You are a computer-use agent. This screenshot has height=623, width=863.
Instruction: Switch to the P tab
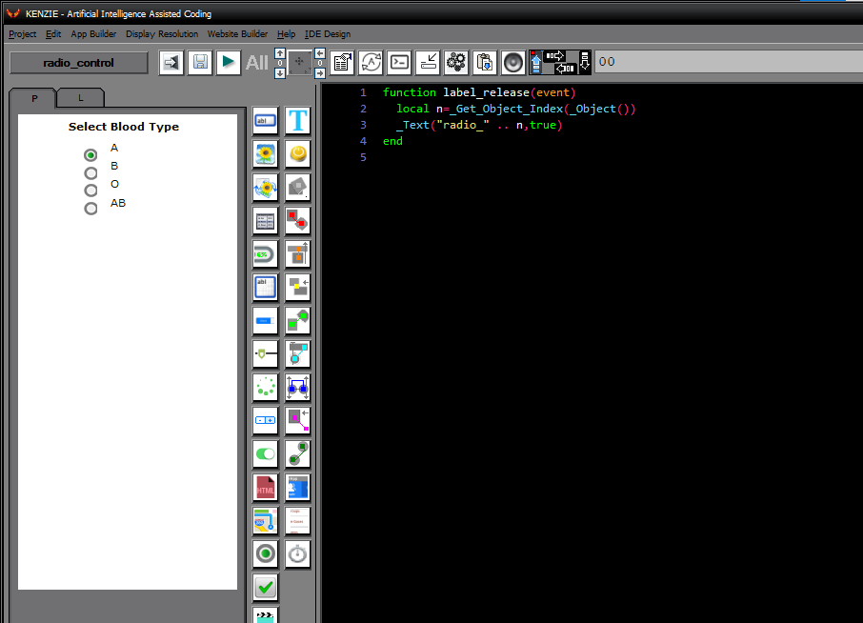[33, 98]
